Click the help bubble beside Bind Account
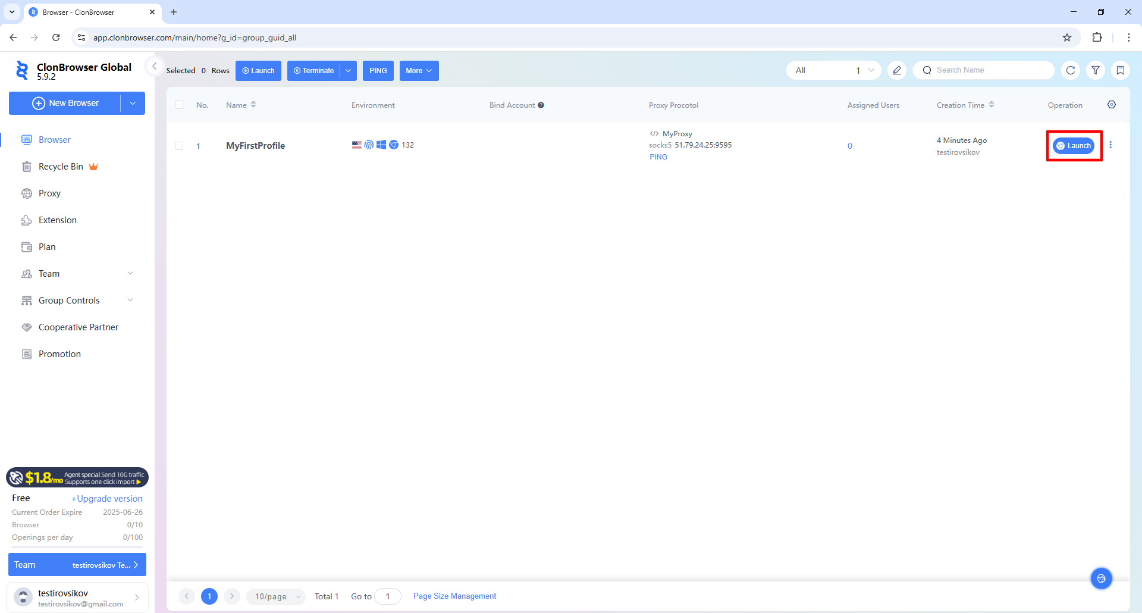1142x613 pixels. (x=541, y=105)
